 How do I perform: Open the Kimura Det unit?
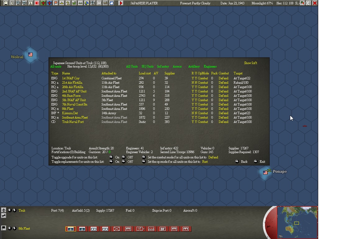pyautogui.click(x=70, y=113)
